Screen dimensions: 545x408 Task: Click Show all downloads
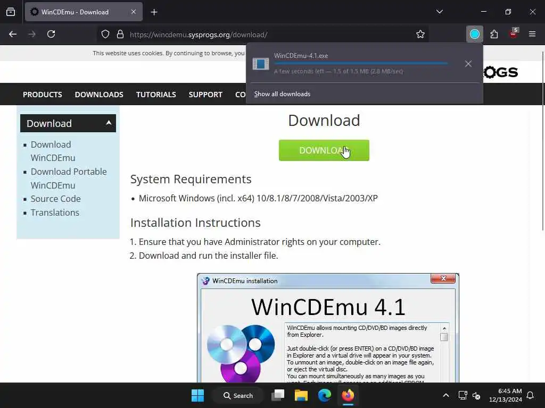282,94
